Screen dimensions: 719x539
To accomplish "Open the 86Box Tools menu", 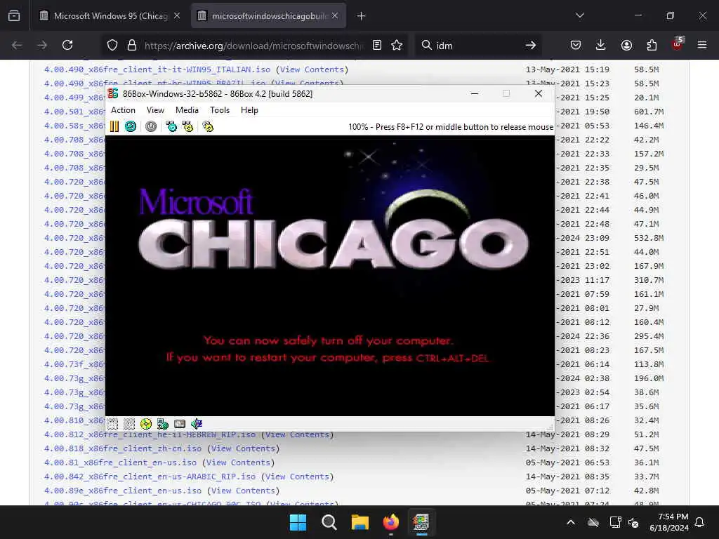I will point(220,110).
